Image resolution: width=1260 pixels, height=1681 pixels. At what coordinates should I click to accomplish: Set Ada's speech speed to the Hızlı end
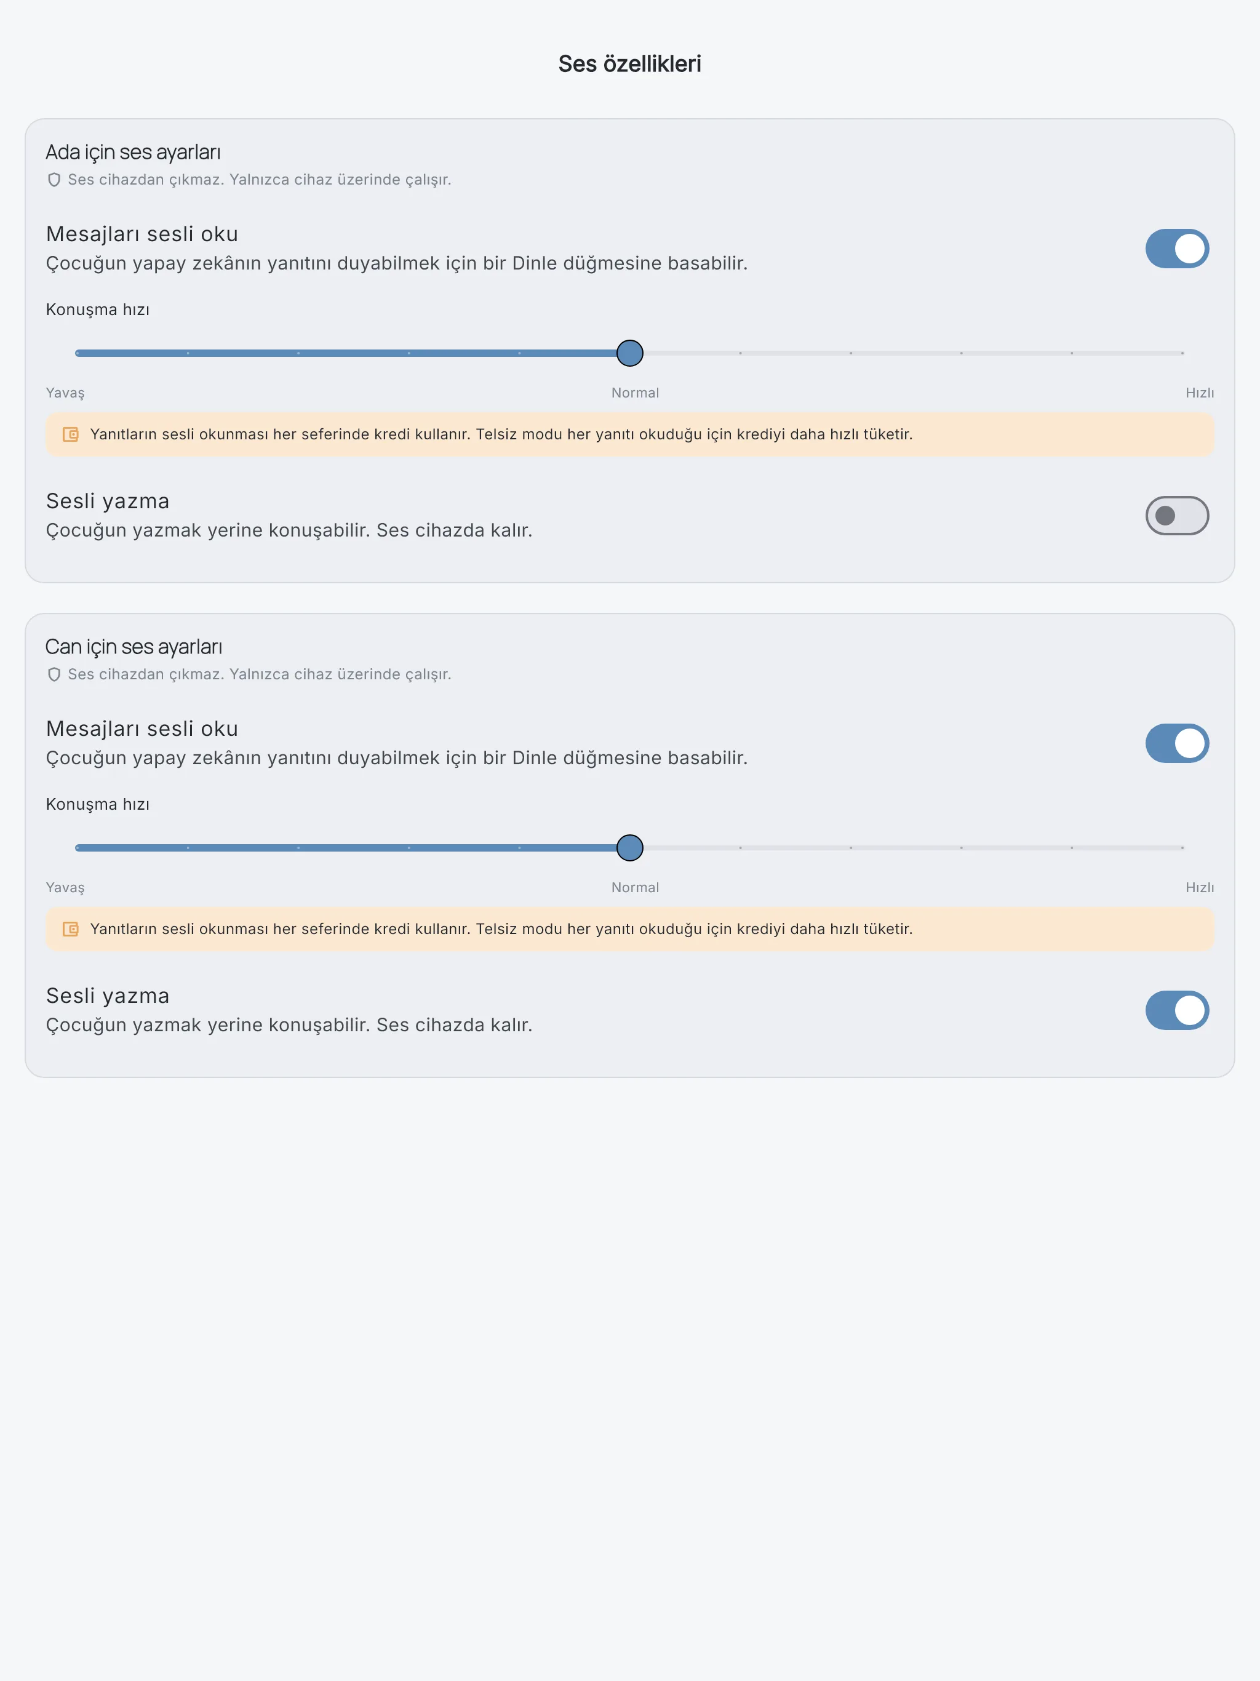tap(1182, 353)
